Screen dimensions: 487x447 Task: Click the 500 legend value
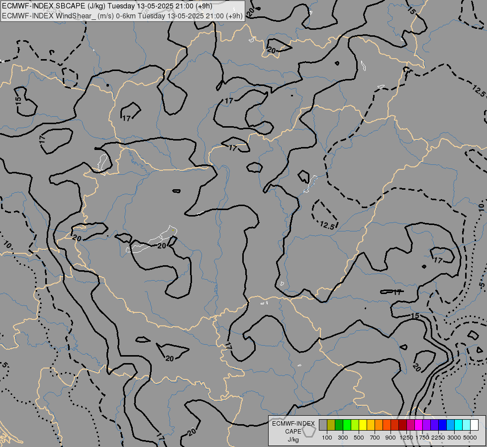tap(359, 438)
